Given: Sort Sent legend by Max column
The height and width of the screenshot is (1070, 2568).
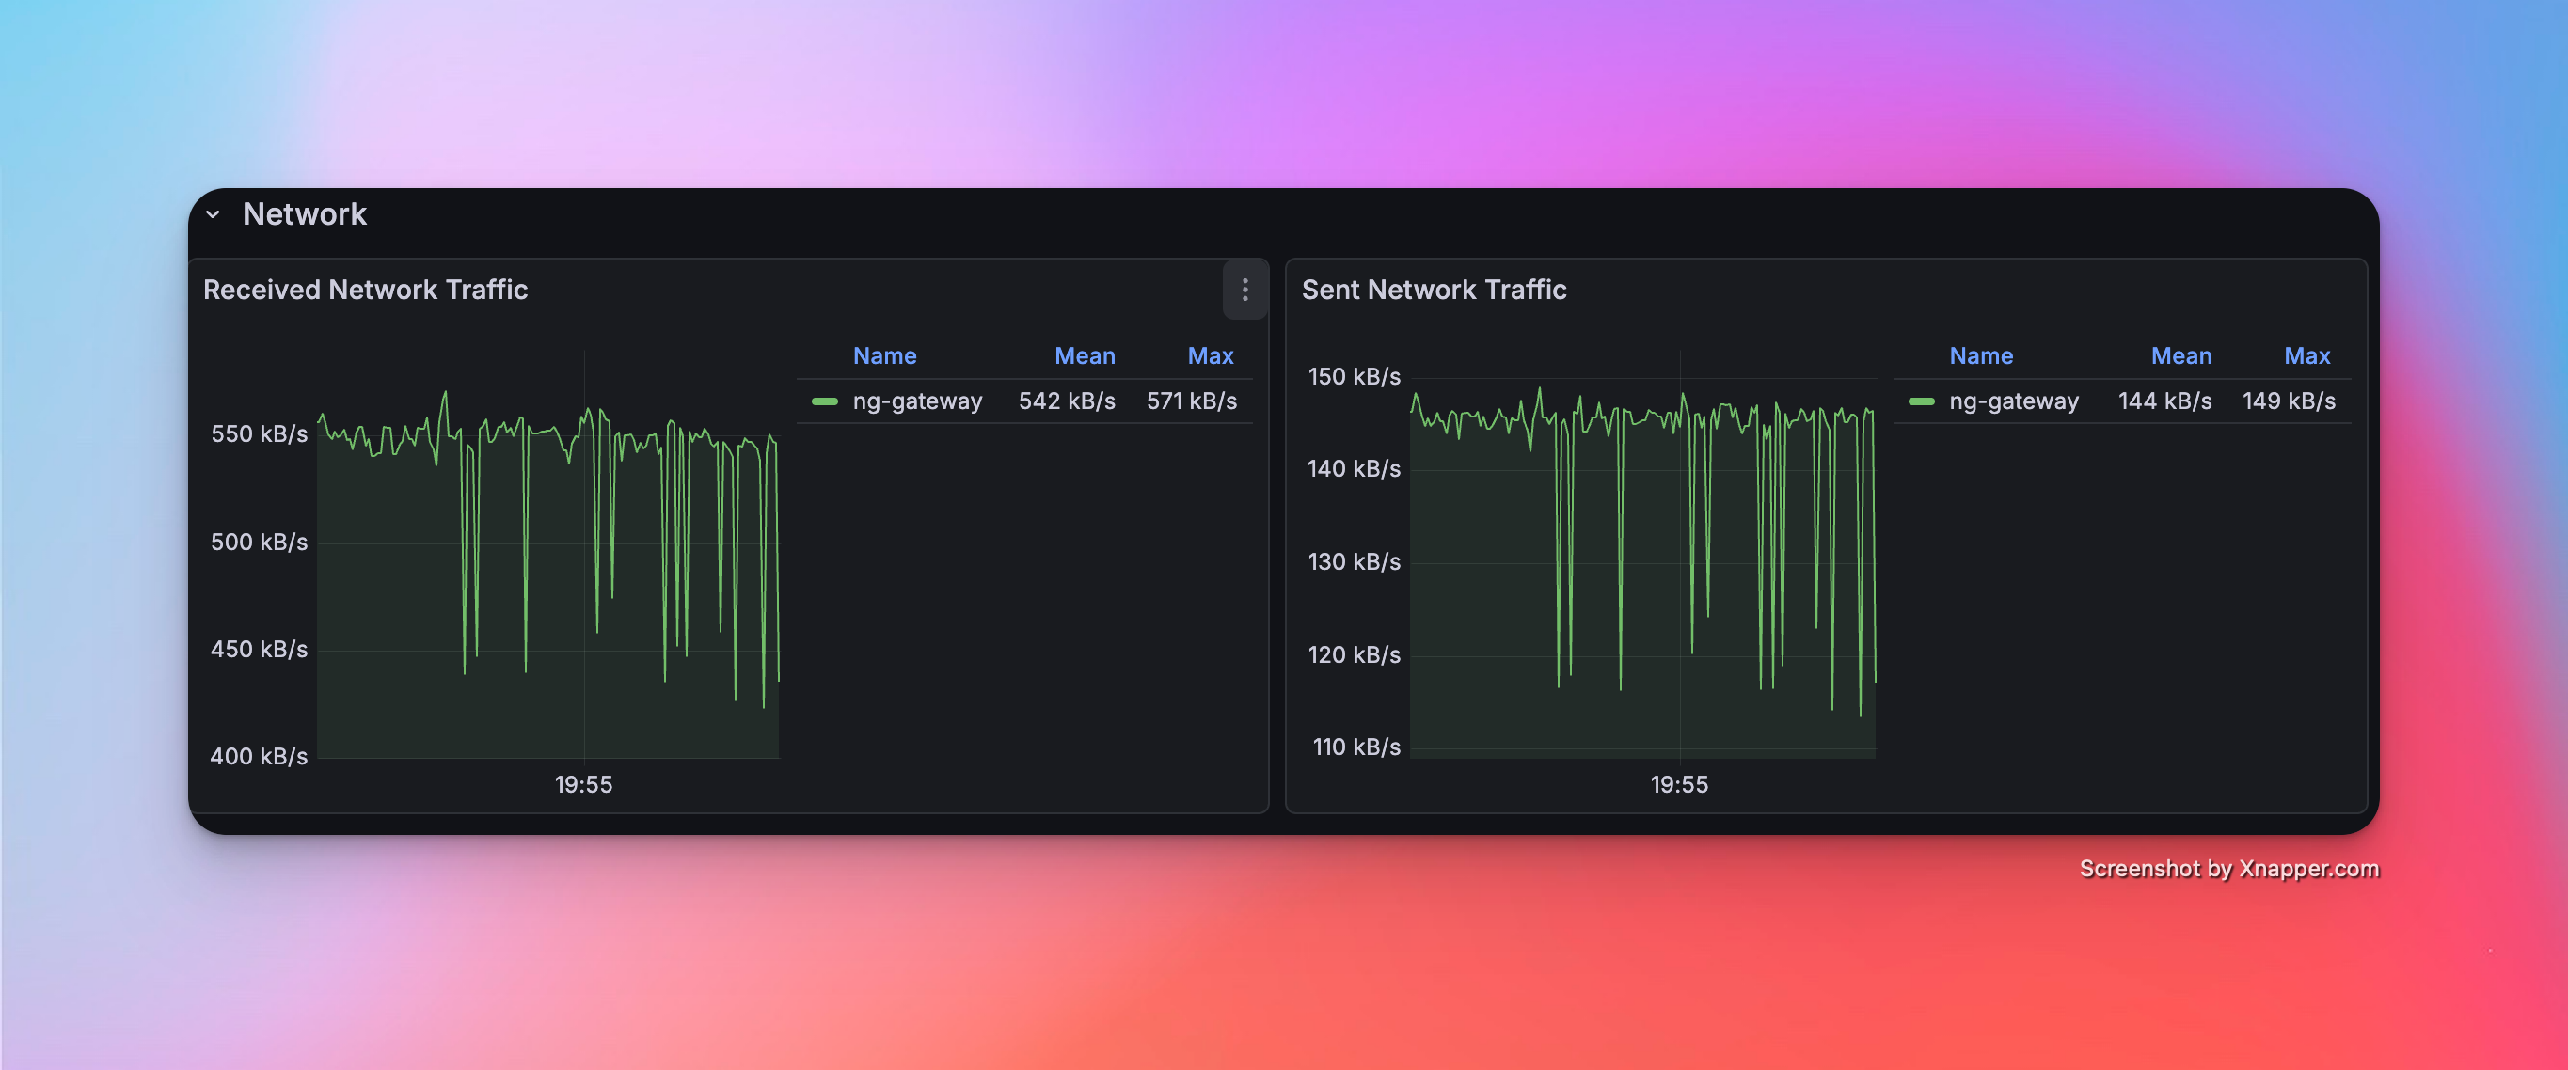Looking at the screenshot, I should click(x=2306, y=355).
